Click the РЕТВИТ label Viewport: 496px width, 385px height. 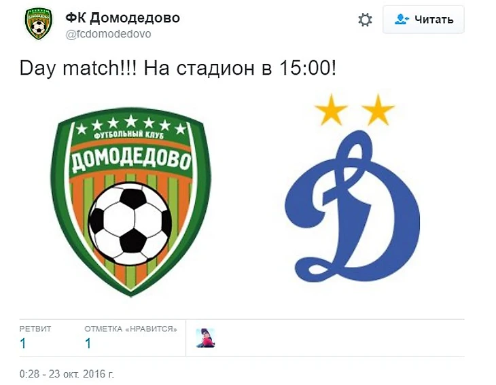[x=35, y=329]
